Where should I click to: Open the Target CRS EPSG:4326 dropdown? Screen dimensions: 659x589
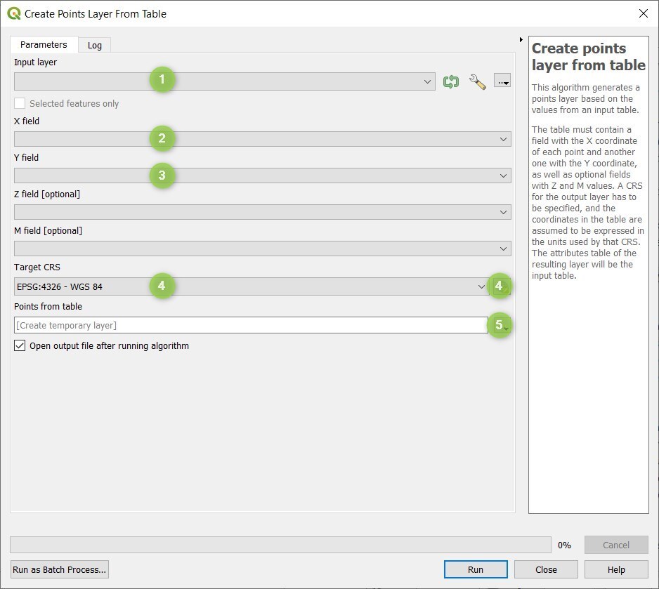[252, 286]
